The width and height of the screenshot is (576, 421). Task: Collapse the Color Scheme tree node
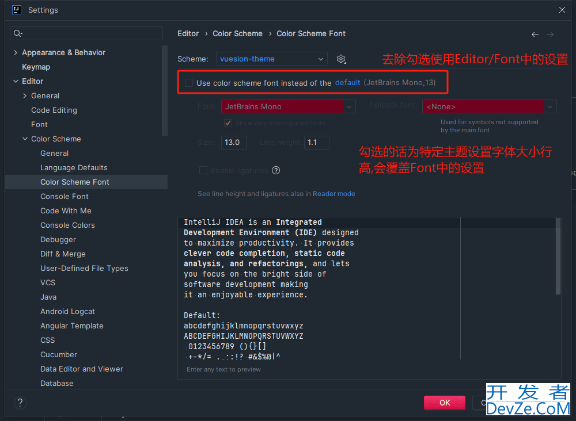coord(25,139)
